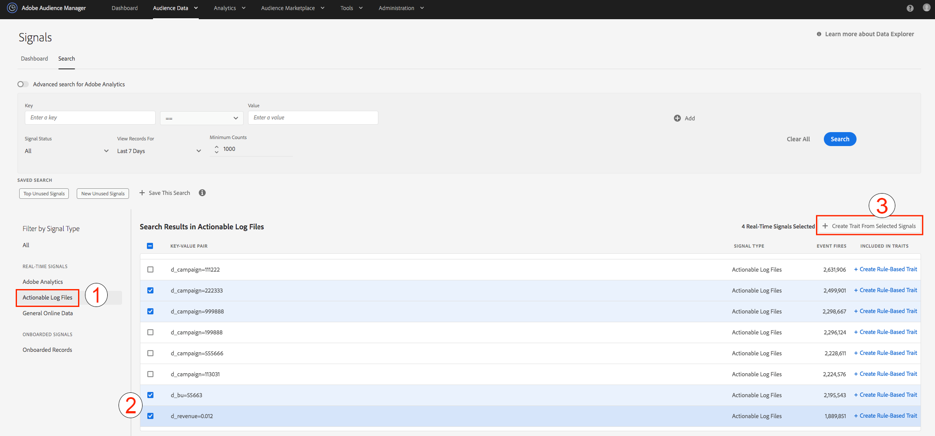The width and height of the screenshot is (935, 436).
Task: Create Rule-Based Trait for d_campaign=222333
Action: (x=886, y=290)
